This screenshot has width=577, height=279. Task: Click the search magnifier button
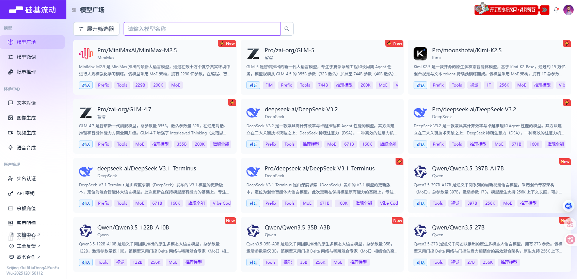287,29
